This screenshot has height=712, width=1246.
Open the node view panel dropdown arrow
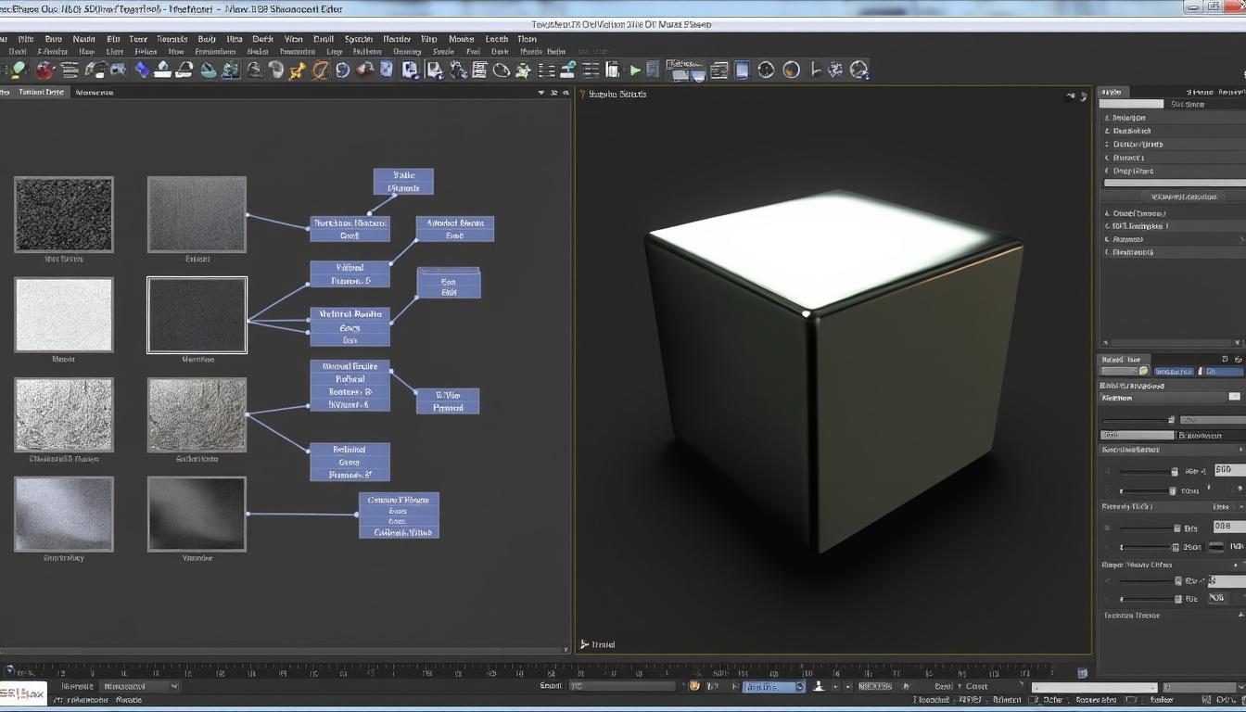pos(540,92)
